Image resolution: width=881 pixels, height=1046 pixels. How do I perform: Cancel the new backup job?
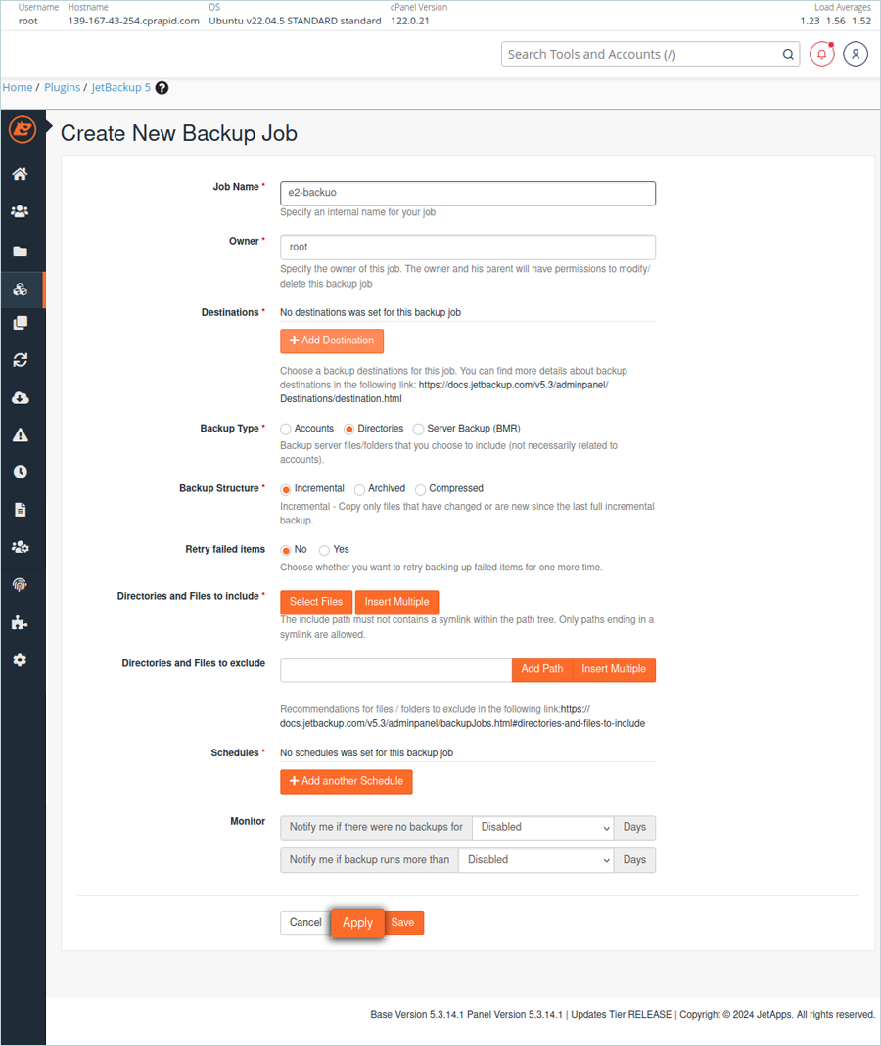click(x=305, y=923)
